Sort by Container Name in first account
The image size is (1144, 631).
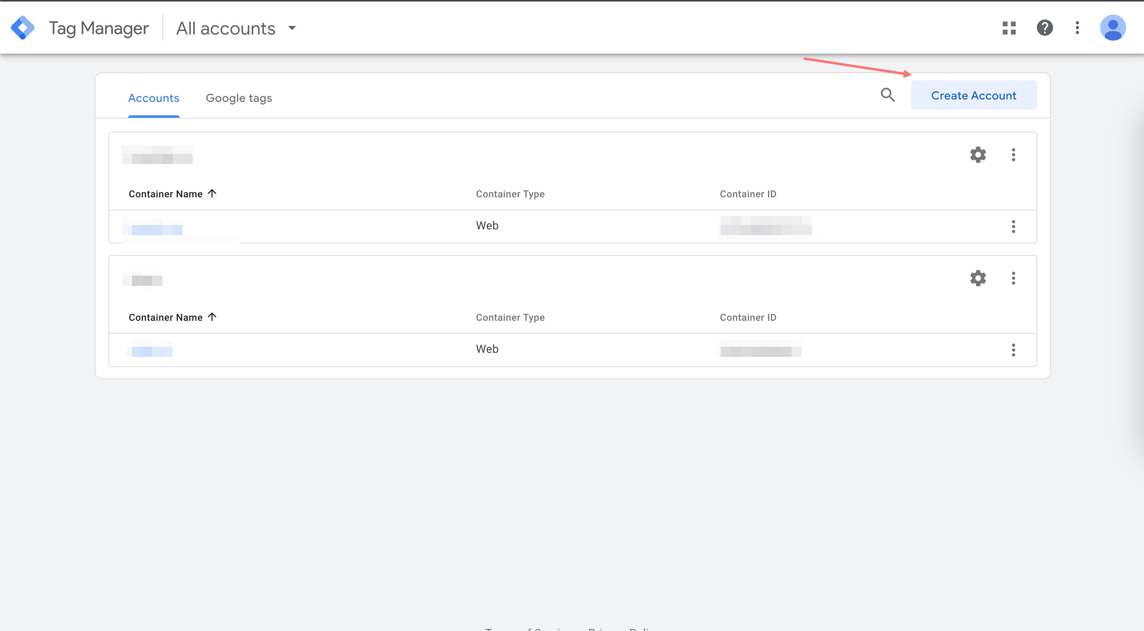coord(172,194)
